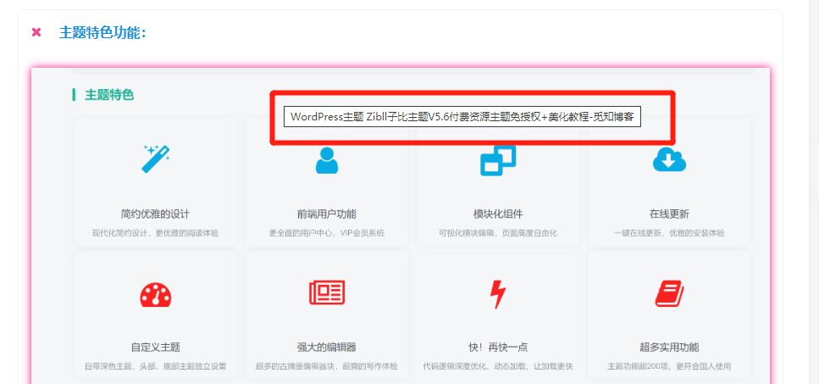Click the description 主题功能超200项，更符合国人使用
This screenshot has height=384, width=819.
[x=669, y=366]
